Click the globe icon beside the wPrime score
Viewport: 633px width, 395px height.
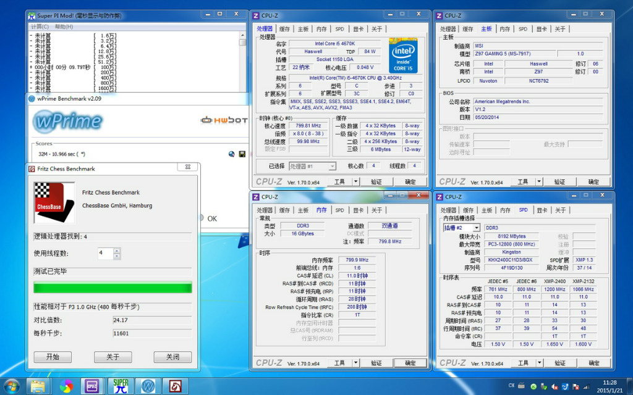(x=232, y=154)
